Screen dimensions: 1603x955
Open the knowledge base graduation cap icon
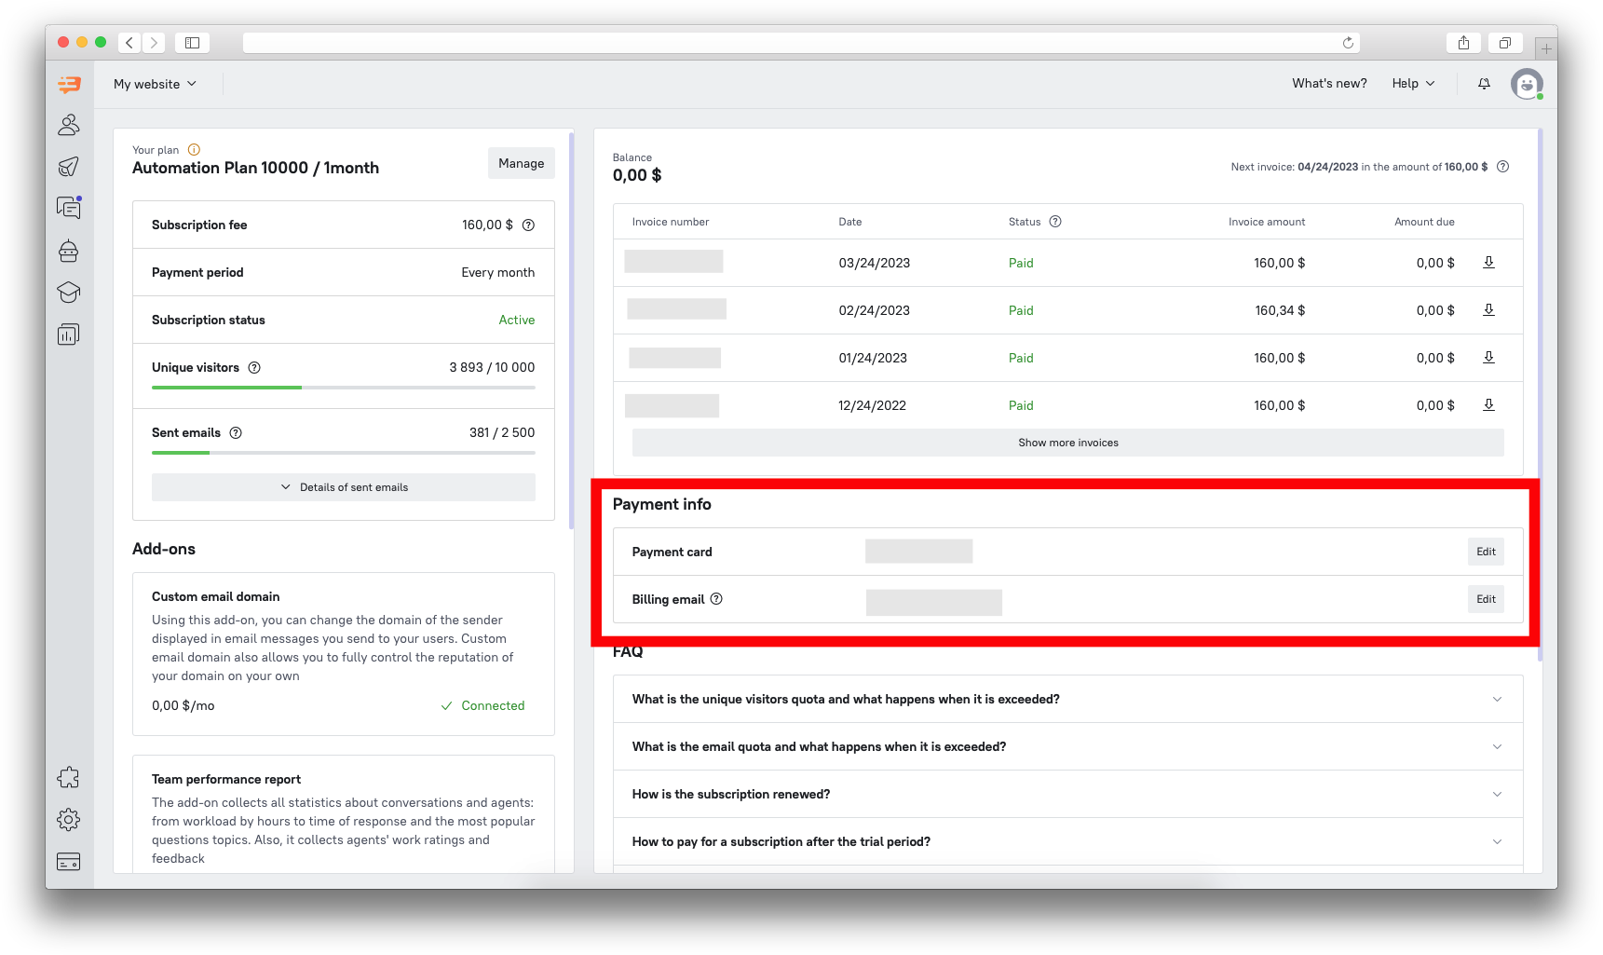tap(69, 293)
